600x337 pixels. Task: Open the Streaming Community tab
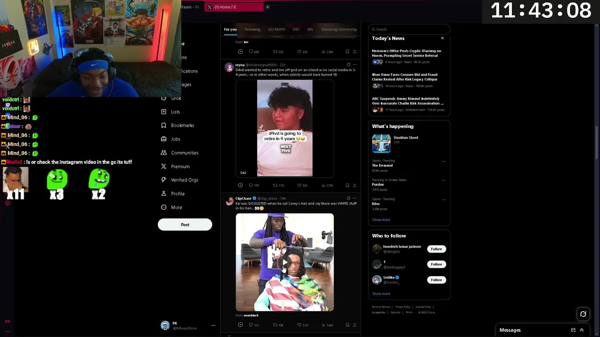(339, 29)
